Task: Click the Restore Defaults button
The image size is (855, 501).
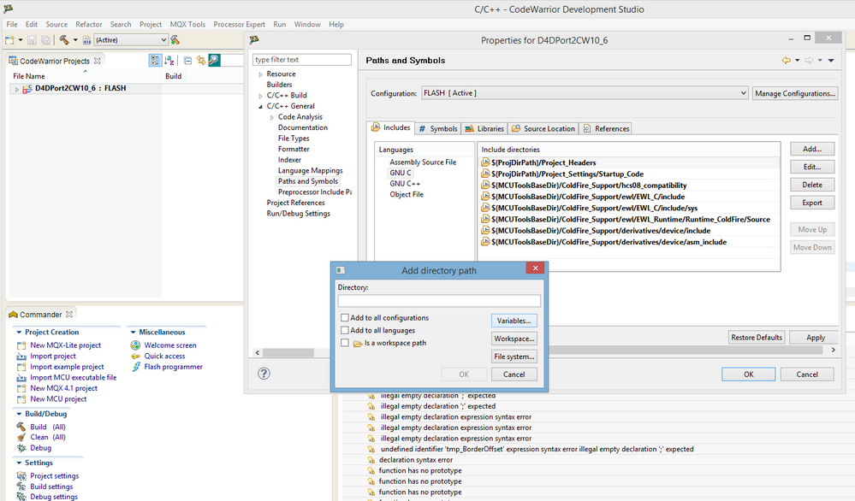Action: [757, 338]
